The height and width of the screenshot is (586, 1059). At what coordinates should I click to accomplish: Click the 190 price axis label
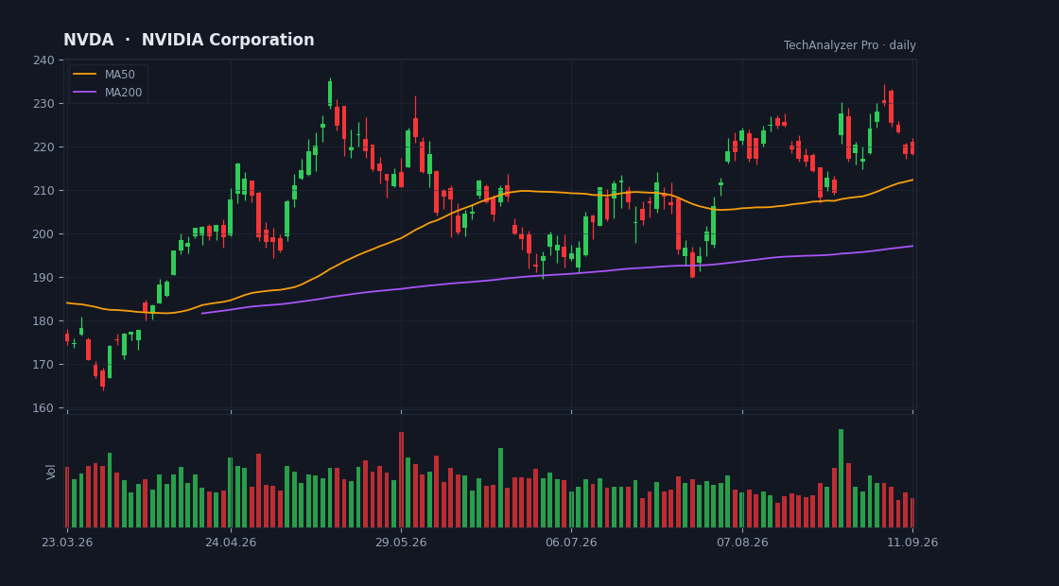click(x=43, y=278)
